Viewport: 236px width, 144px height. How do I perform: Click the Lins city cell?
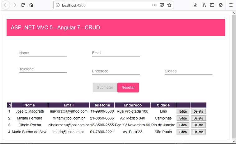pos(163,111)
